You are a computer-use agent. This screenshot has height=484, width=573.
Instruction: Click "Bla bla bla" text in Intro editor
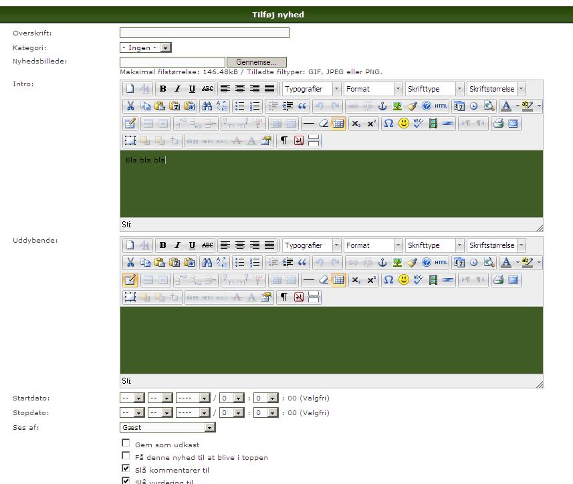pos(145,160)
